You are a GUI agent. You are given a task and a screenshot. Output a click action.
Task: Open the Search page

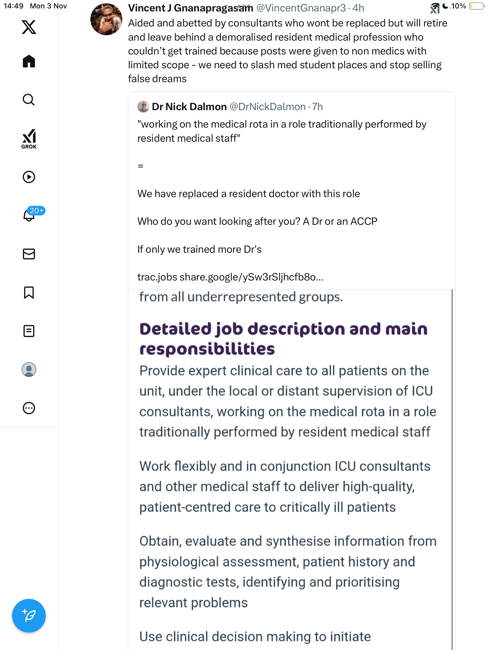pos(29,100)
